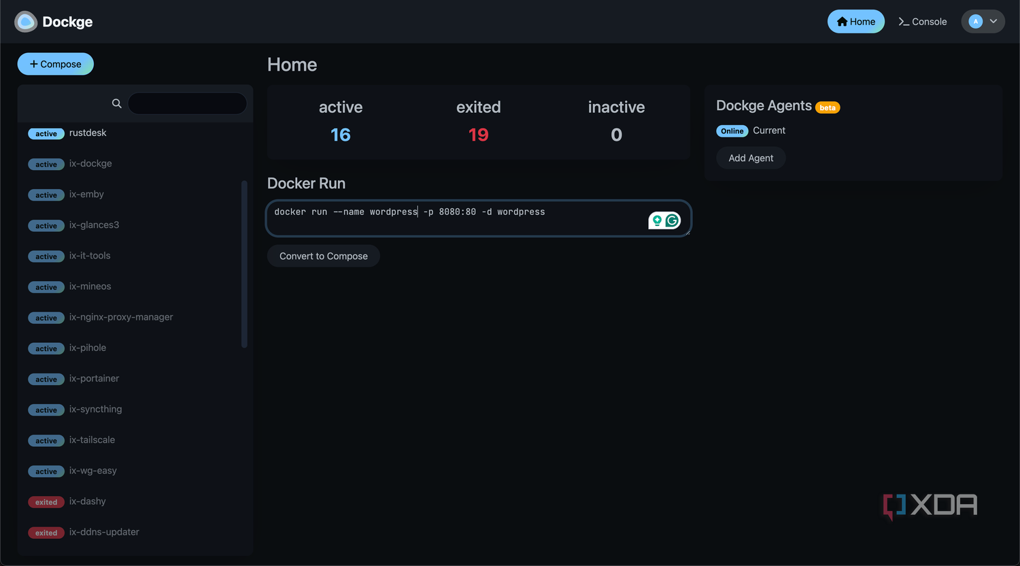This screenshot has width=1020, height=566.
Task: Click the active badge beside rustdesk
Action: 46,134
